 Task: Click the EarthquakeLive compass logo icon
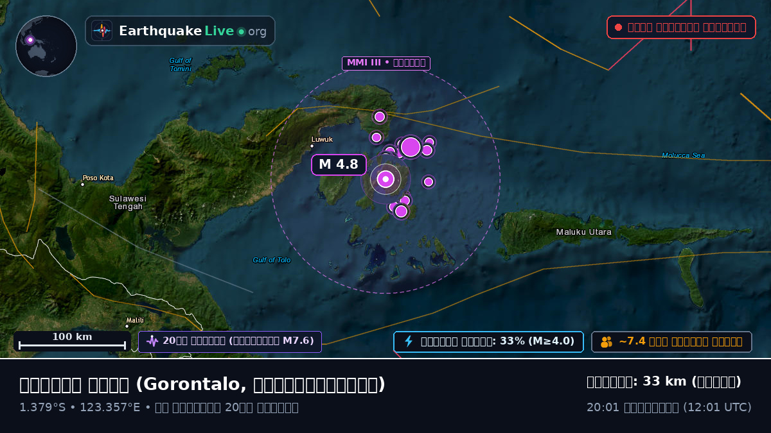(102, 31)
